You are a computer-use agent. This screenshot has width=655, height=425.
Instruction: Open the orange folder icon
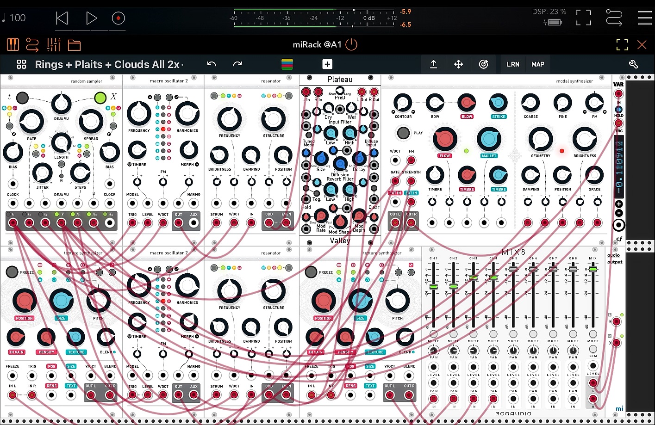[74, 45]
